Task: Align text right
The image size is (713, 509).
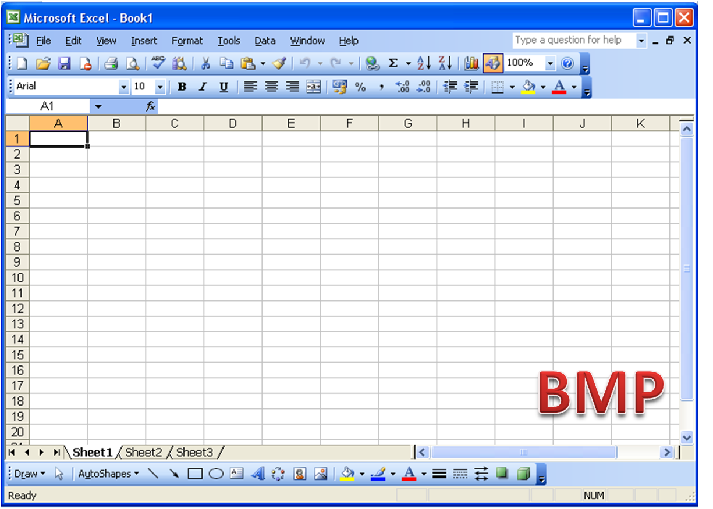Action: (x=292, y=87)
